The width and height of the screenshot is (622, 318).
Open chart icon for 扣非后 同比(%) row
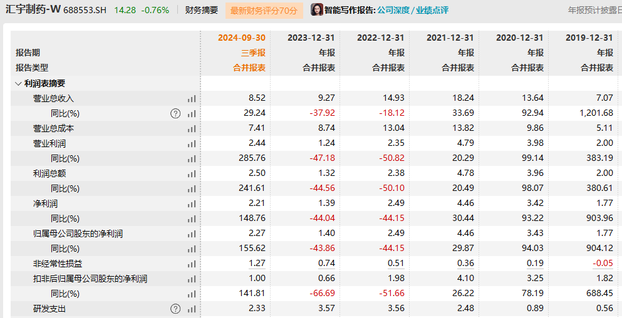[x=192, y=294]
